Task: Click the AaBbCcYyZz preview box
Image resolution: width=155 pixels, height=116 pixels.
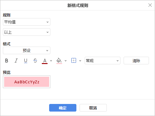Action: pos(27,82)
